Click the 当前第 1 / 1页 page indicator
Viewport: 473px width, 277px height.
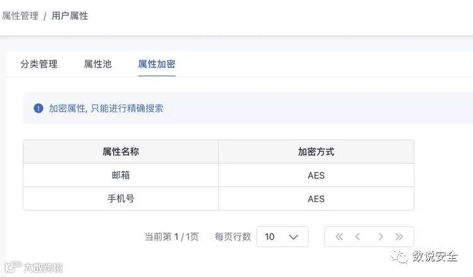[172, 237]
